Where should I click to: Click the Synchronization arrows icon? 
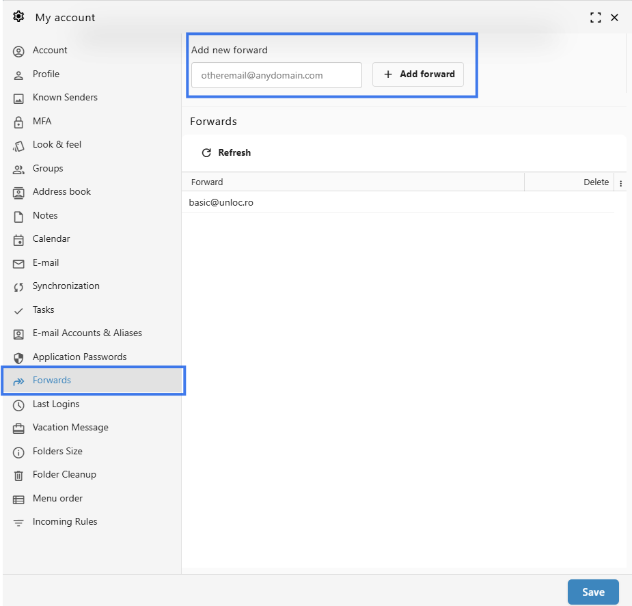click(x=18, y=287)
